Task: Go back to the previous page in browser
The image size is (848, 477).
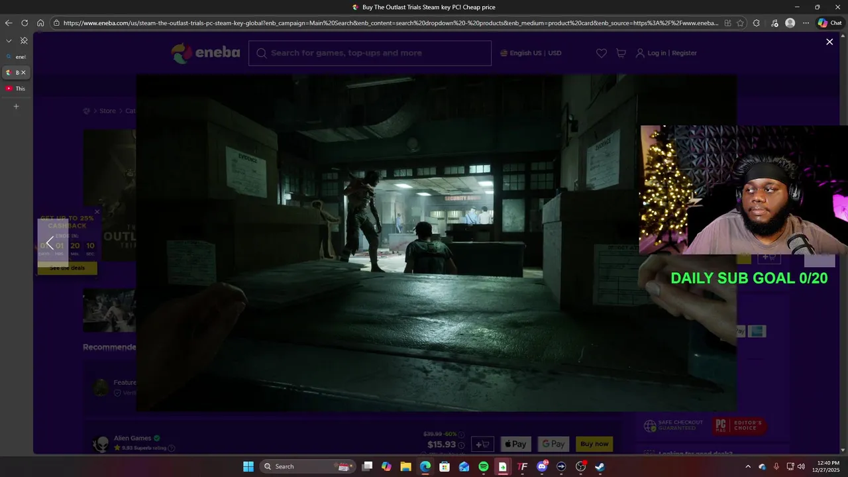Action: [9, 23]
